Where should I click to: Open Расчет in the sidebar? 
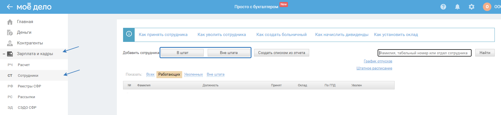[x=24, y=65]
